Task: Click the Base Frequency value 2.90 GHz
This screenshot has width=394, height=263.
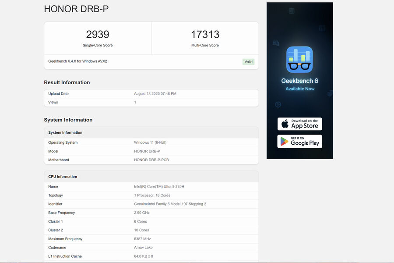Action: tap(142, 213)
